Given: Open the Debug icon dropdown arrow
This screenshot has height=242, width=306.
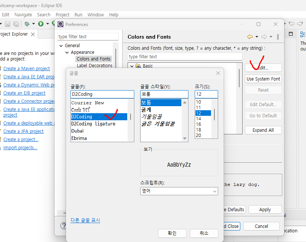Looking at the screenshot, I should [x=33, y=24].
